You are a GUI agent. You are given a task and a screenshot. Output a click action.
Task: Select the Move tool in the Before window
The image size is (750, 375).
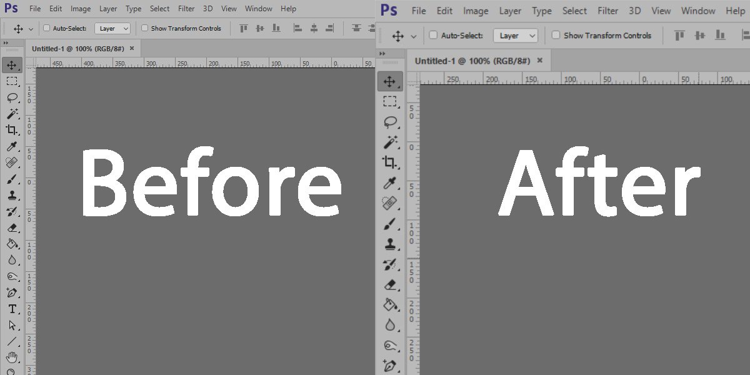(x=12, y=65)
